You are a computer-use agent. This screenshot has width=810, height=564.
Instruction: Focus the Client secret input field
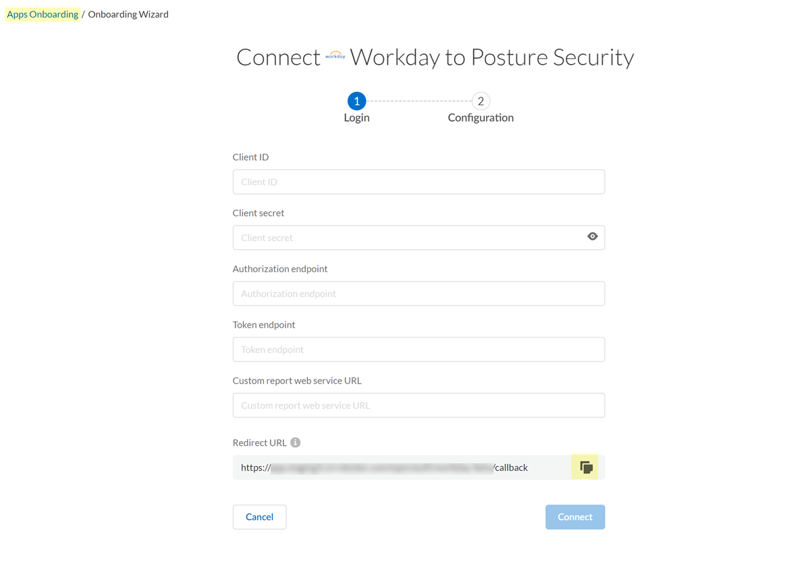tap(405, 238)
